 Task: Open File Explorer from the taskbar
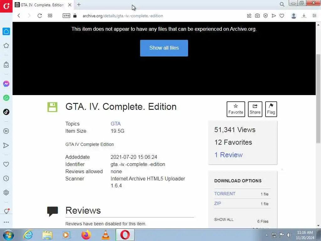pyautogui.click(x=48, y=235)
